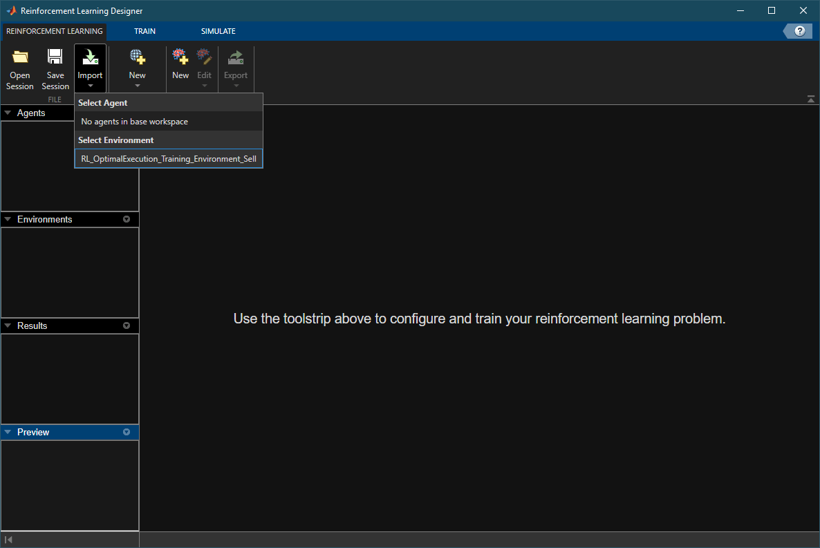The width and height of the screenshot is (820, 548).
Task: Click the Preview panel title
Action: point(33,432)
